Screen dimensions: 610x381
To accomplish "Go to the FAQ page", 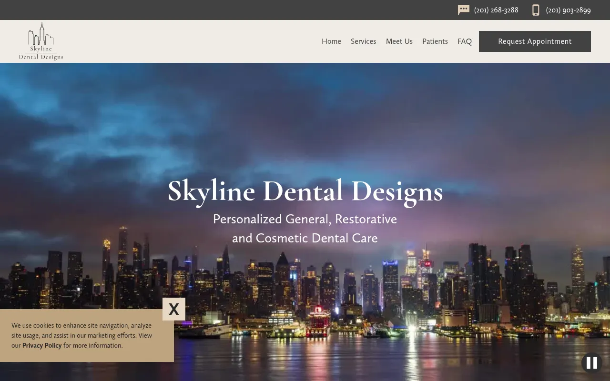I will click(x=465, y=41).
